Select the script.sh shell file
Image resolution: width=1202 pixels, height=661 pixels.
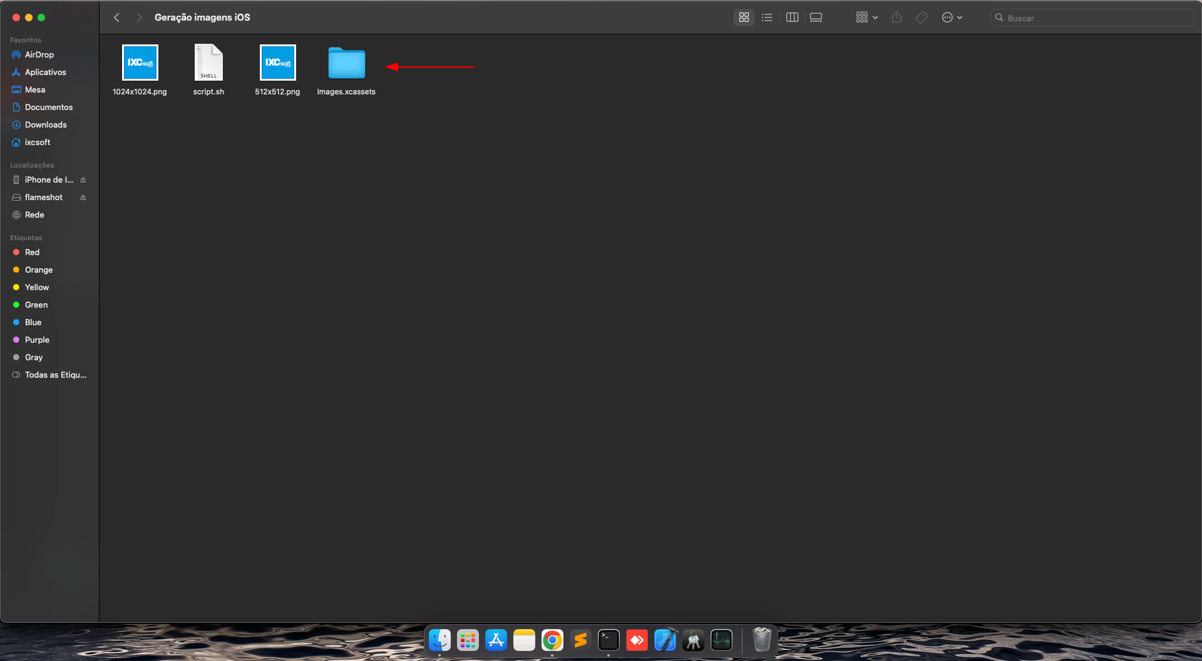tap(208, 69)
